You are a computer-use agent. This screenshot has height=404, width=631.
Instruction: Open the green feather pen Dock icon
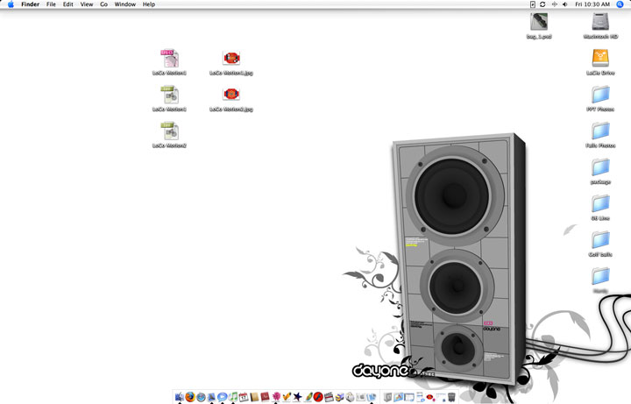pyautogui.click(x=308, y=397)
